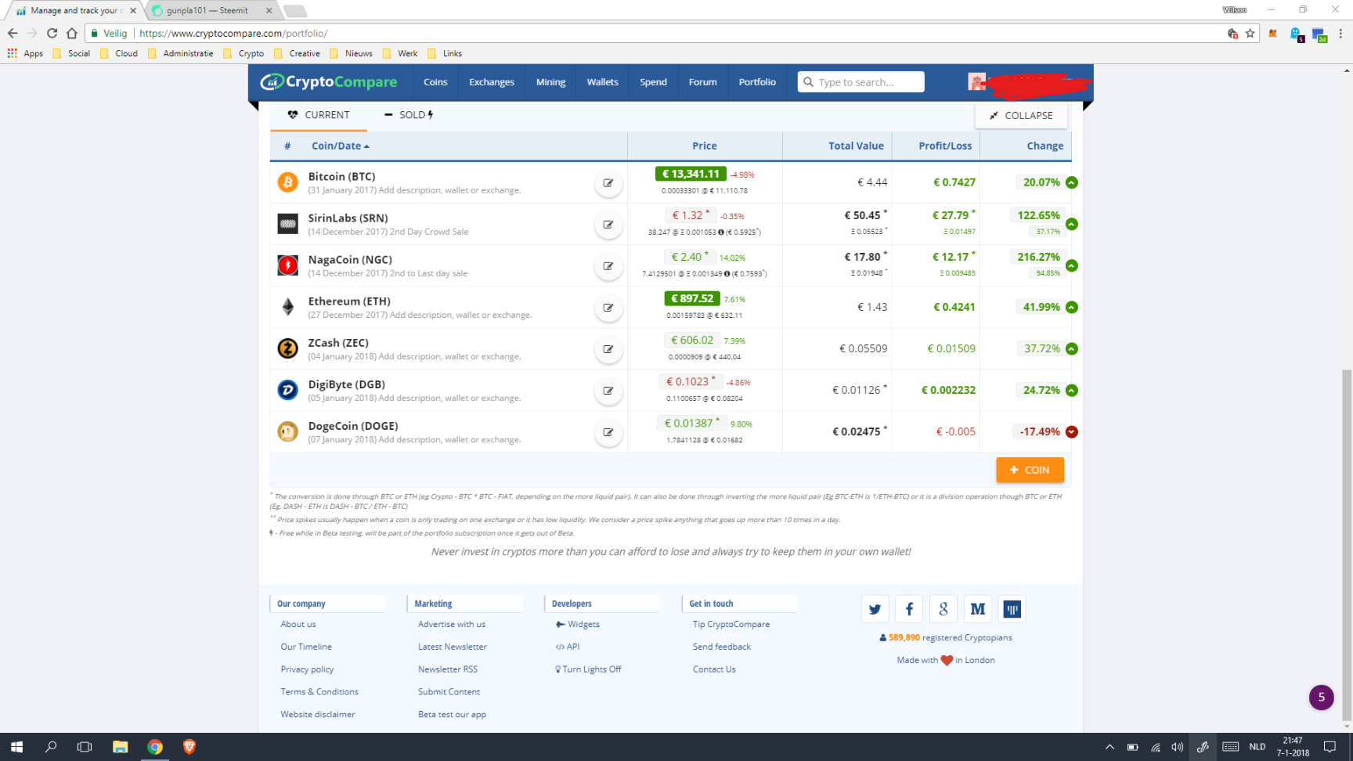Image resolution: width=1353 pixels, height=761 pixels.
Task: Open CryptoCompare Twitter page icon
Action: (x=875, y=609)
